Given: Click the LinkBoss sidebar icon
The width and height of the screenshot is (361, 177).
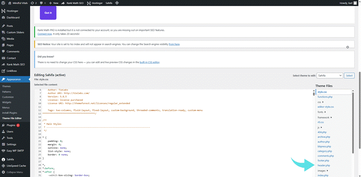Looking at the screenshot, I should pos(3,71).
